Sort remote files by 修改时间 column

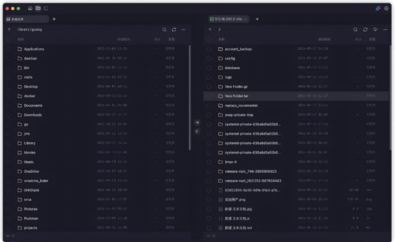(x=325, y=40)
